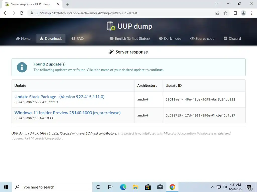Viewport: 257px width, 192px height.
Task: Open the Discord link
Action: (x=232, y=38)
